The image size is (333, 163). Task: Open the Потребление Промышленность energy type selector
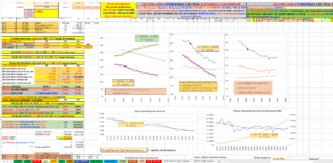click(122, 150)
